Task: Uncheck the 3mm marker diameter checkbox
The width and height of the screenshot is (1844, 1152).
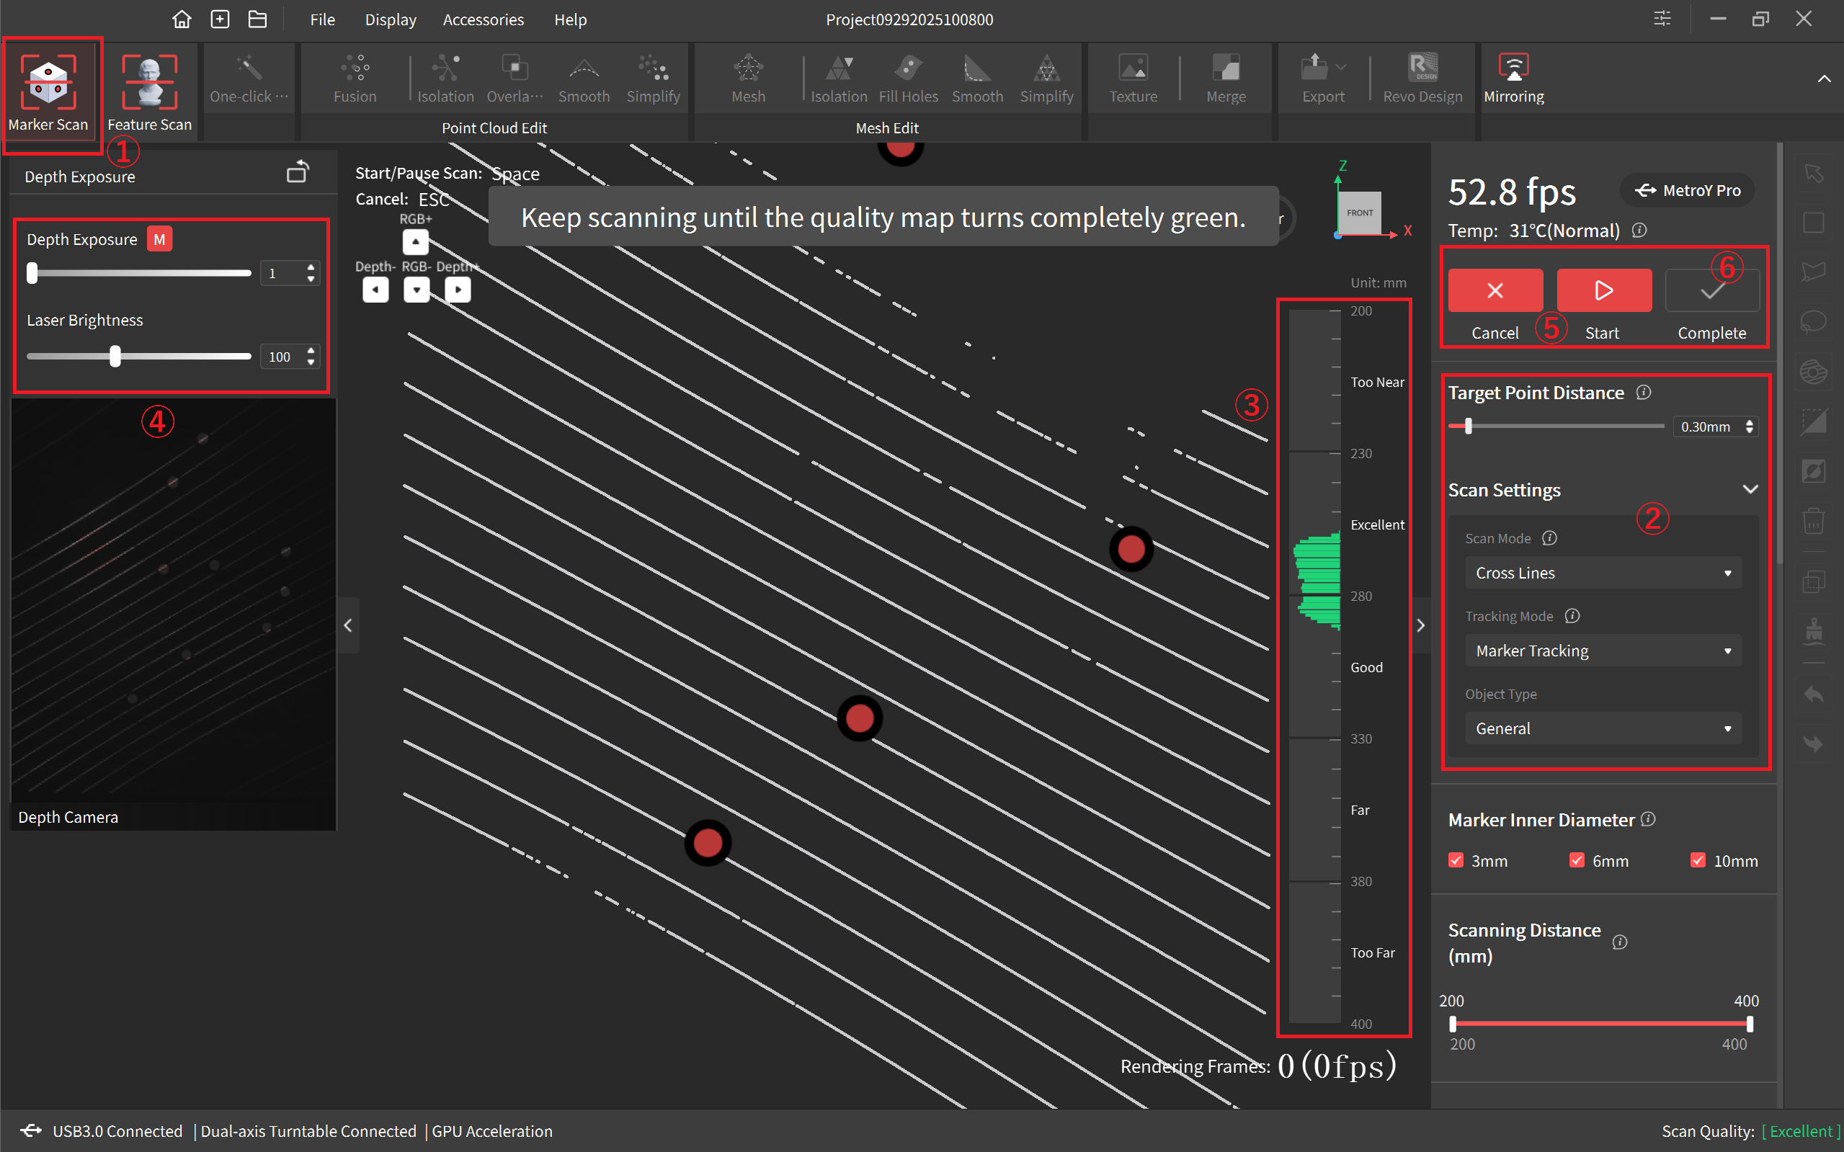Action: coord(1456,860)
